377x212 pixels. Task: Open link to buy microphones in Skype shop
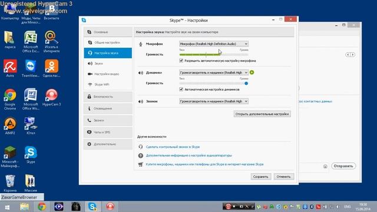204,164
